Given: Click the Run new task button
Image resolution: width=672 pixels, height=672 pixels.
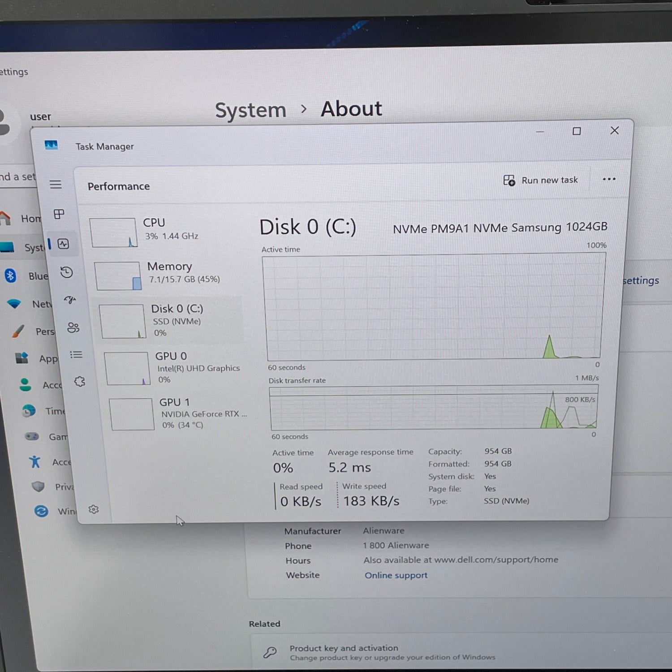Looking at the screenshot, I should tap(541, 180).
